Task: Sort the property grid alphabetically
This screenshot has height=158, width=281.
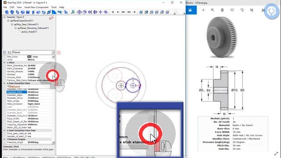Action: (x=9, y=52)
